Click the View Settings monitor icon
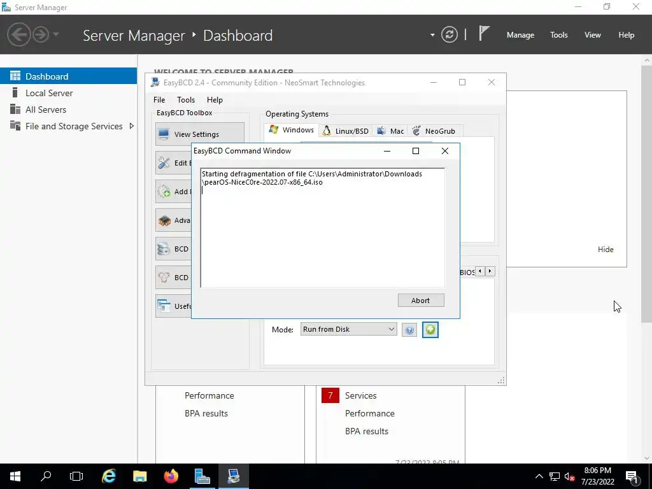 [164, 134]
